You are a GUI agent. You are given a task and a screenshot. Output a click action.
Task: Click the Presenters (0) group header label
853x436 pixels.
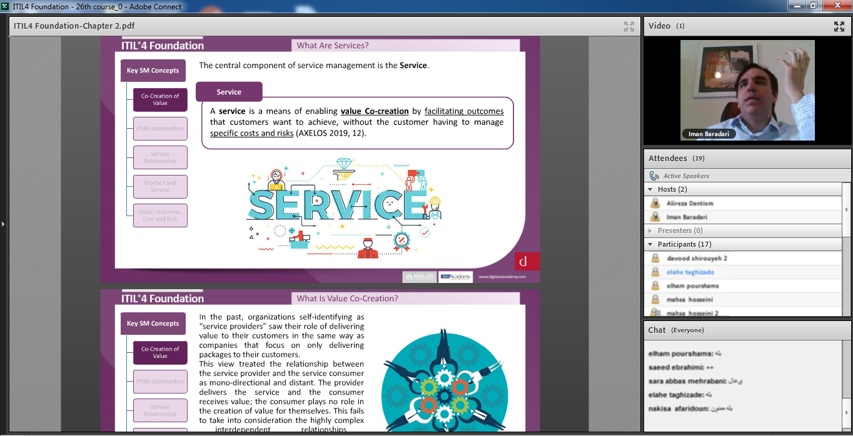pyautogui.click(x=680, y=230)
